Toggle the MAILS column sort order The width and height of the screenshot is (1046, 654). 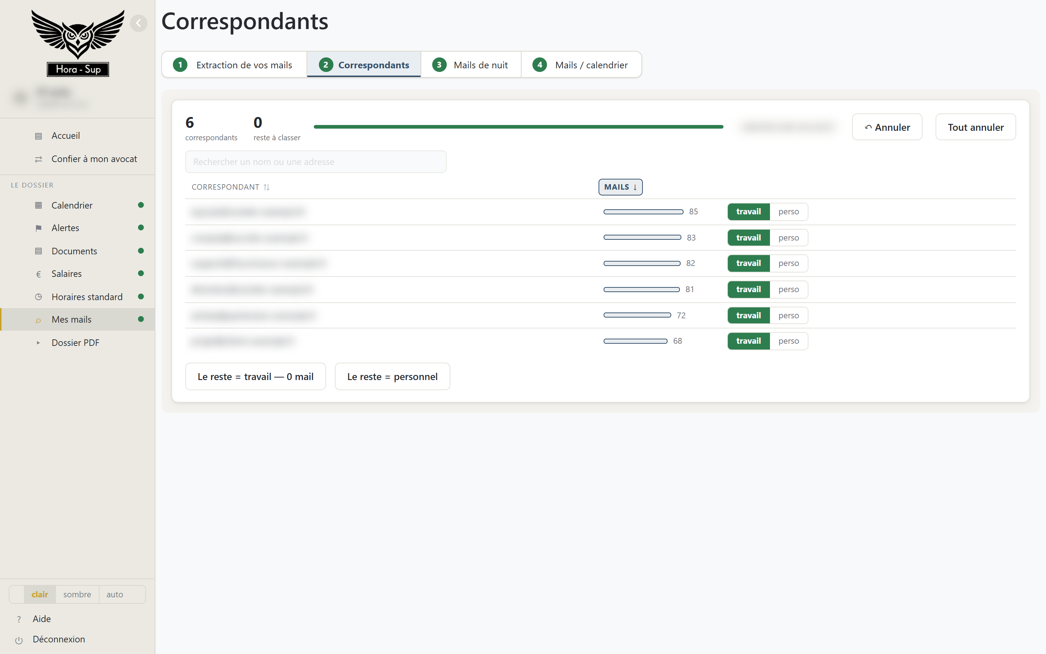[620, 187]
